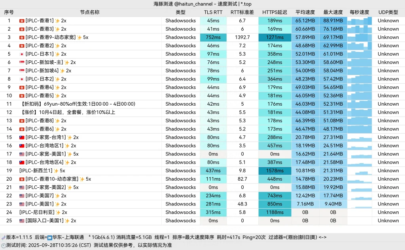Click the UDP类型 column header

tap(388, 12)
